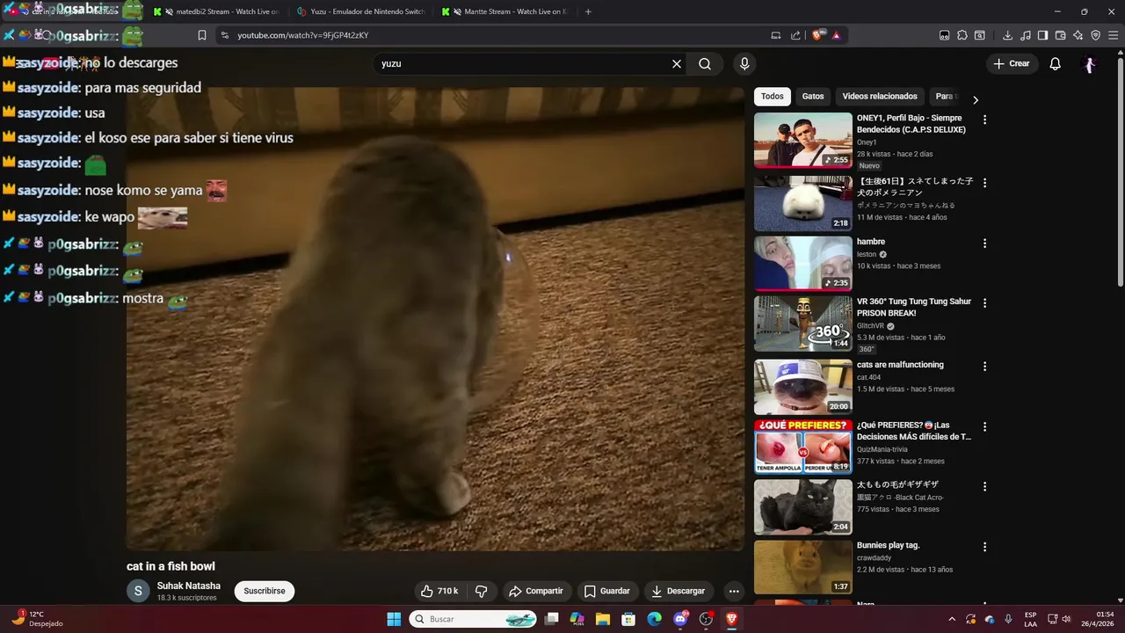1125x633 pixels.
Task: Open a new browser tab
Action: pyautogui.click(x=588, y=11)
